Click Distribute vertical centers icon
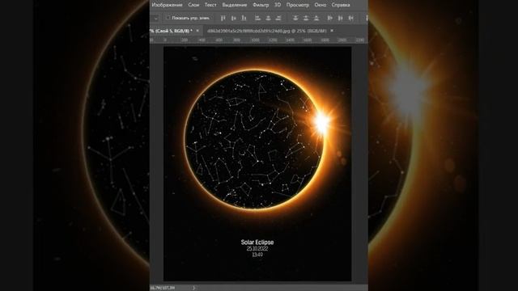Image resolution: width=518 pixels, height=291 pixels. (x=306, y=18)
